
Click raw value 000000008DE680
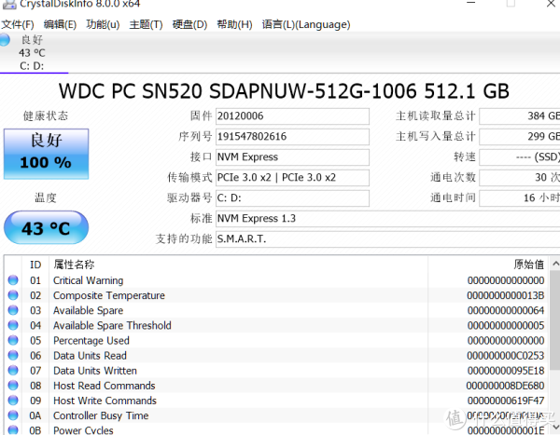tap(505, 386)
